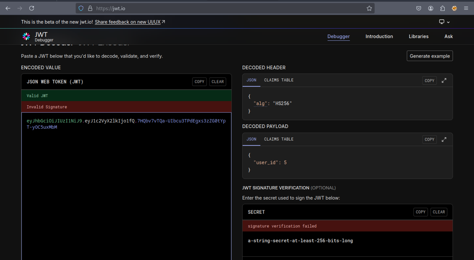Switch payload view to Claims Table

(x=279, y=139)
